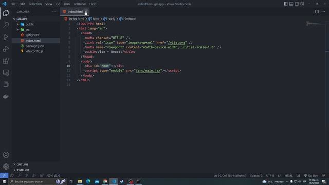The width and height of the screenshot is (329, 185).
Task: Toggle primary side bar visibility
Action: 286,4
